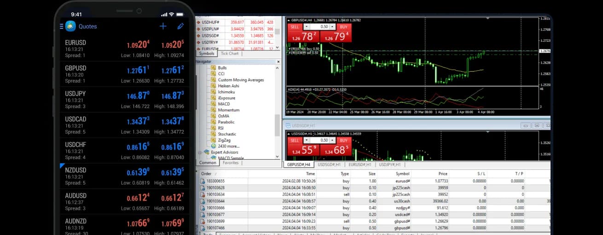Click the 0.50 volume field on GBPUSD

click(322, 27)
